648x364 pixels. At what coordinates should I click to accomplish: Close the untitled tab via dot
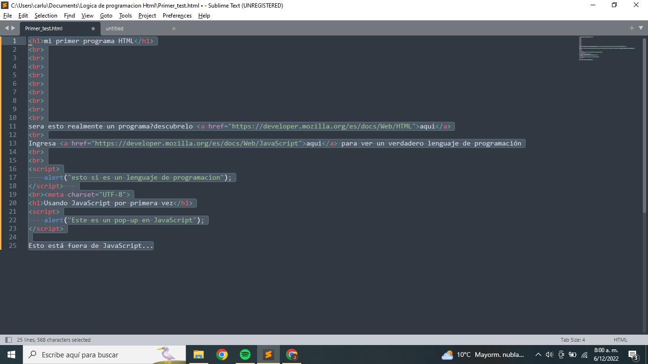(x=174, y=28)
